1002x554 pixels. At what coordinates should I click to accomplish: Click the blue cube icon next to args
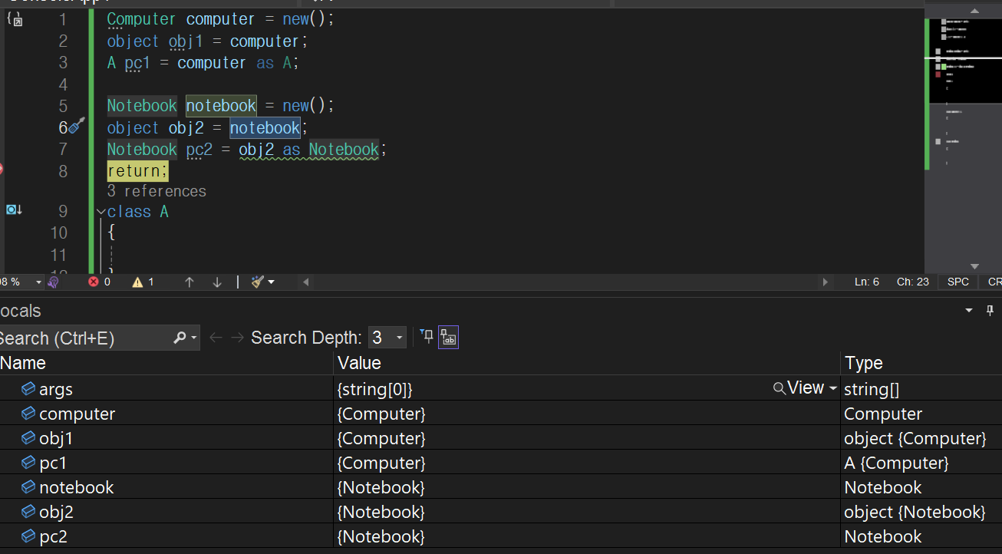click(28, 389)
